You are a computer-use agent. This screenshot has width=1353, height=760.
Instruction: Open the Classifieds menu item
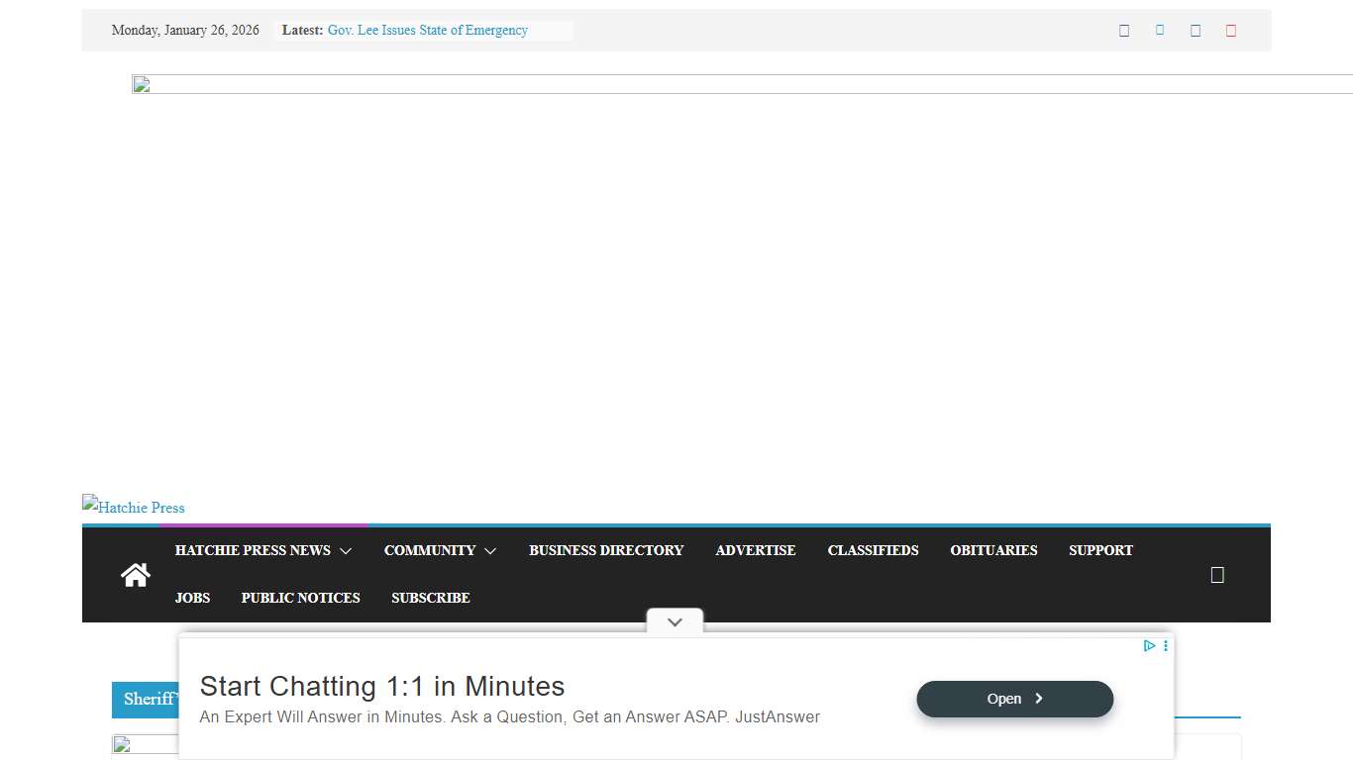(873, 550)
